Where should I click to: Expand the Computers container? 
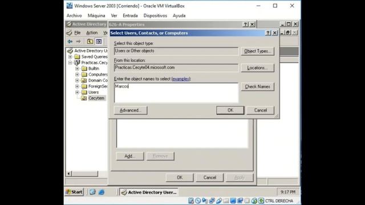78,75
